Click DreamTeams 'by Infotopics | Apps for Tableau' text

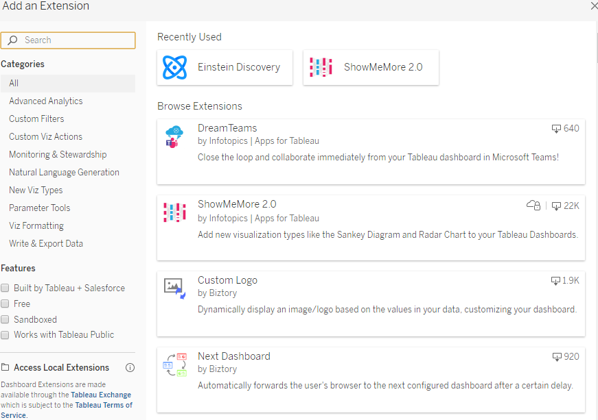tap(258, 141)
